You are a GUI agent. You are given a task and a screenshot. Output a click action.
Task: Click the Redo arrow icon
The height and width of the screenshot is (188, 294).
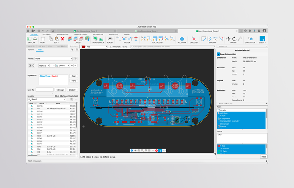pyautogui.click(x=47, y=31)
